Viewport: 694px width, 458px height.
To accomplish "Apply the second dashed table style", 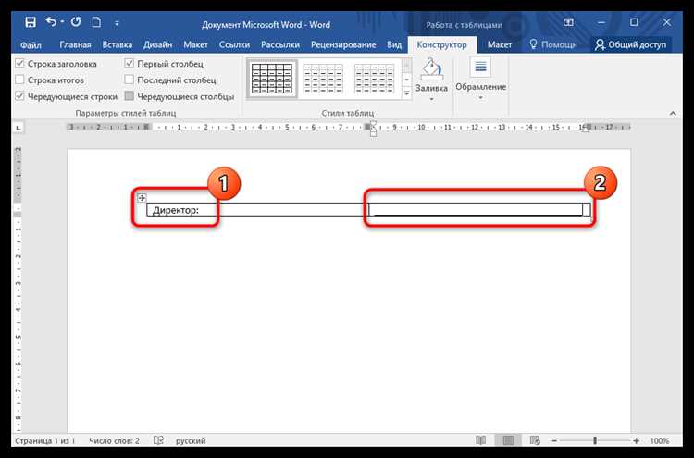I will 324,79.
